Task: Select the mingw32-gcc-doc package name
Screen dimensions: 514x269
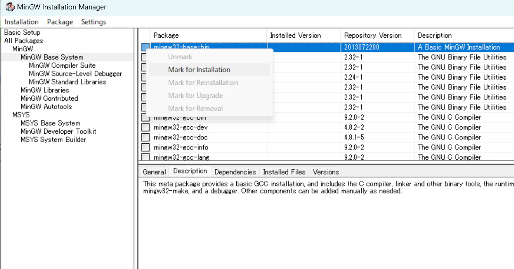Action: (x=181, y=137)
